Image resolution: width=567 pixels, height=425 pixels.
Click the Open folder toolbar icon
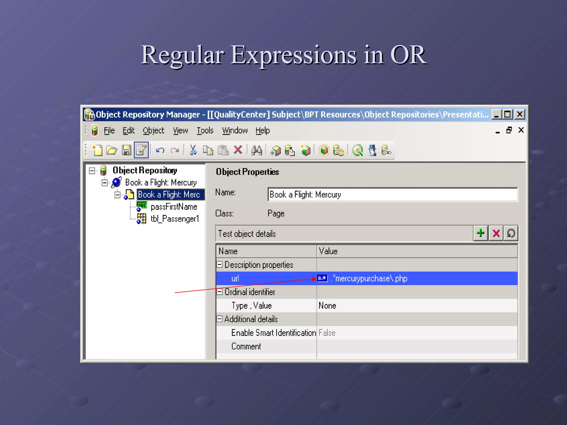click(112, 150)
